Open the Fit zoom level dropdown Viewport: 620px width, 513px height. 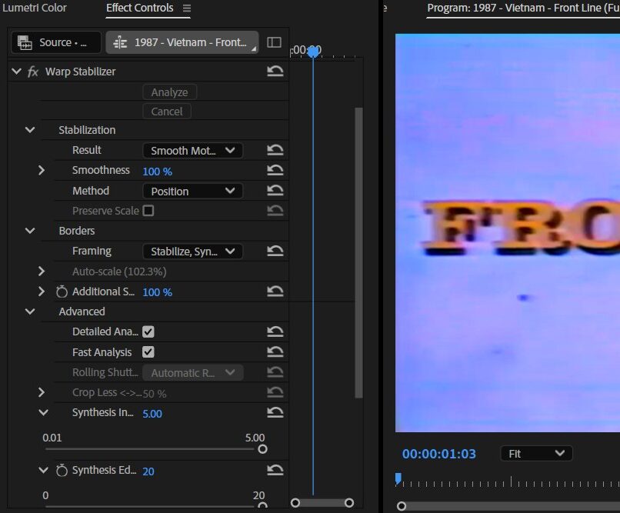[536, 453]
